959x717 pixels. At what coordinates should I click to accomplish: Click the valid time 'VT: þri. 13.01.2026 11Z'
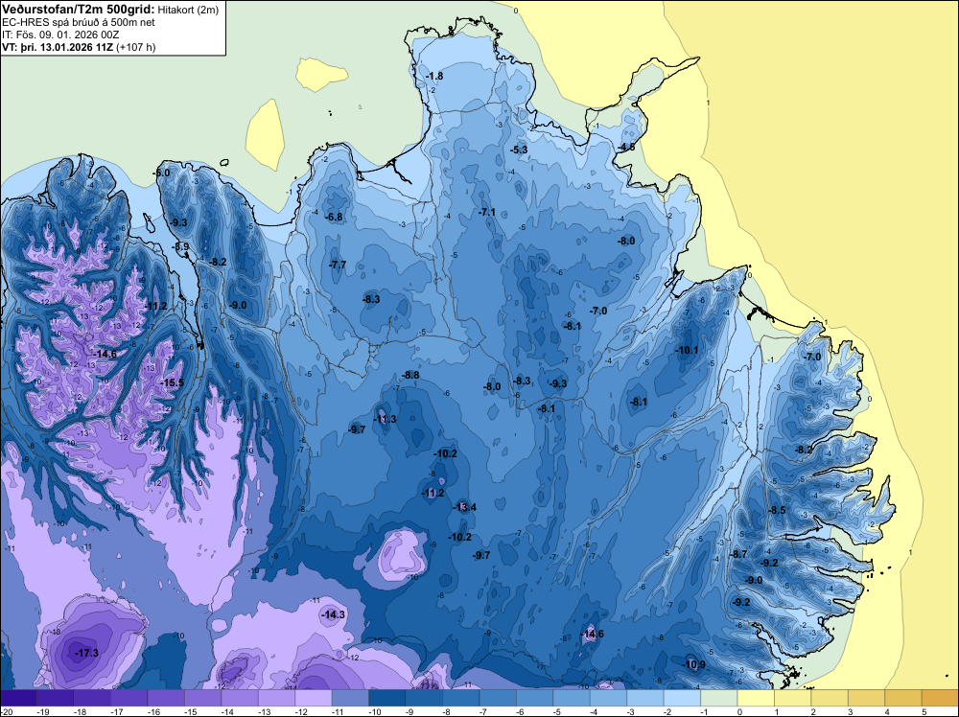[57, 47]
